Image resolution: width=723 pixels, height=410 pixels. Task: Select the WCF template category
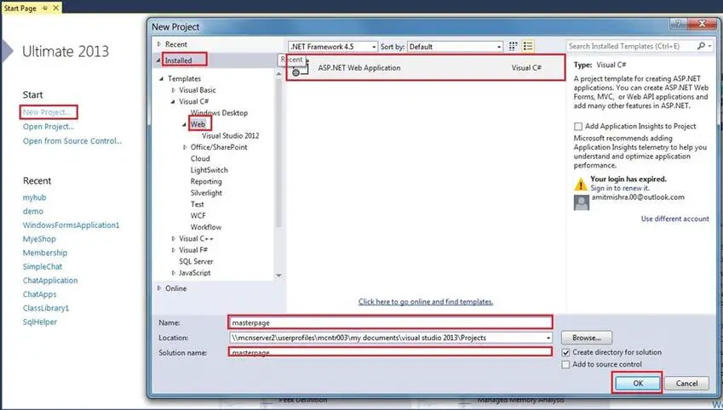click(x=198, y=215)
